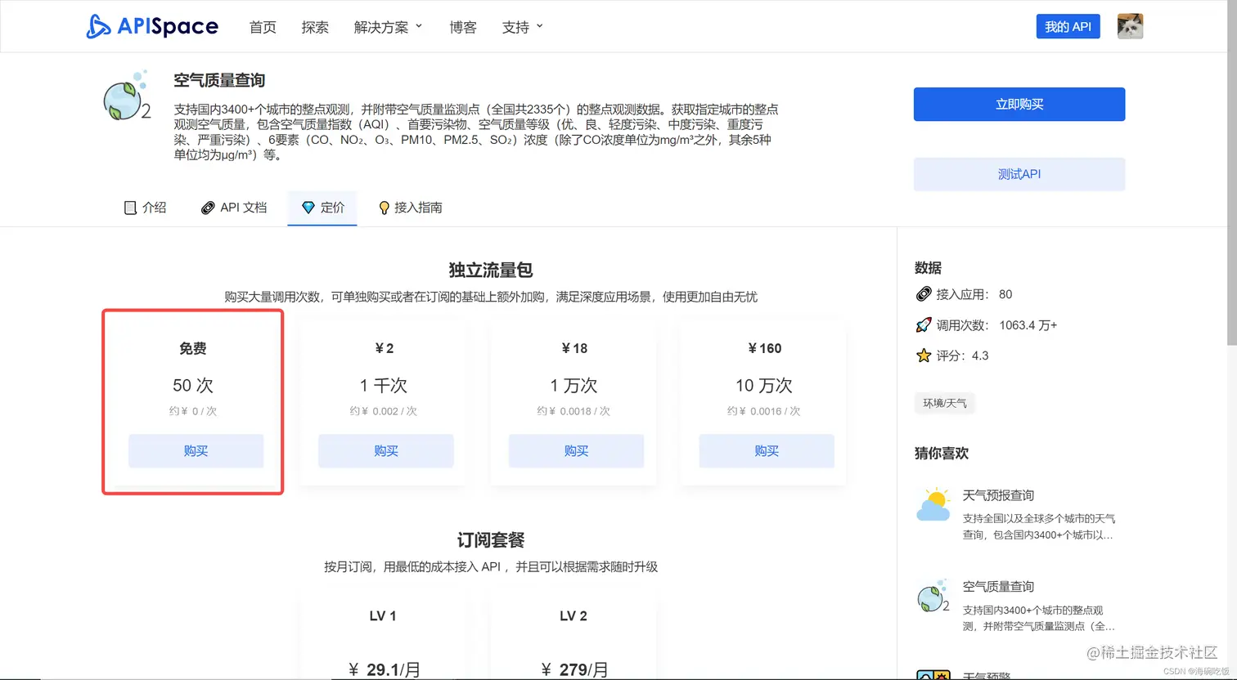Click the APISpace logo

(152, 26)
